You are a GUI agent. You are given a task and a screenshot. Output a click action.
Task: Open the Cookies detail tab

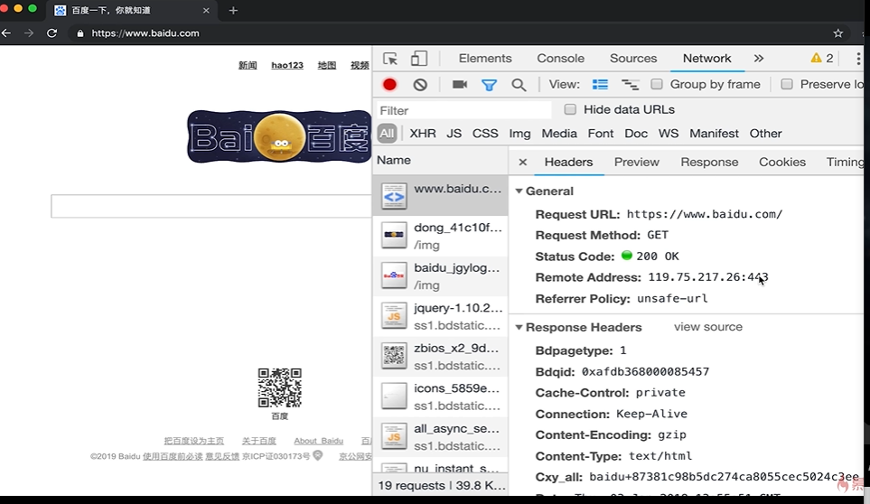coord(781,162)
